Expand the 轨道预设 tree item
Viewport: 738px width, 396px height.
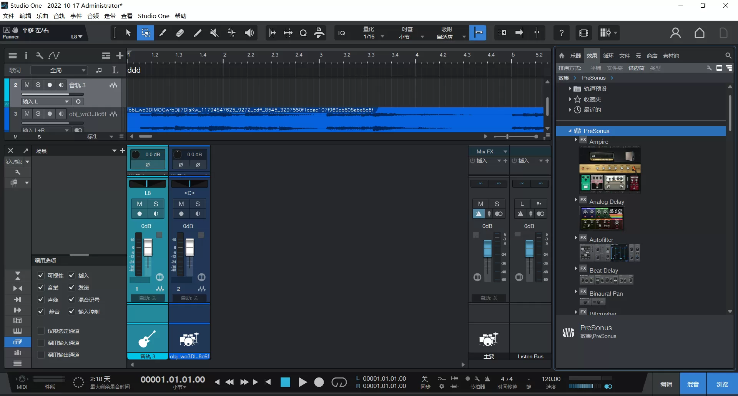(x=571, y=88)
